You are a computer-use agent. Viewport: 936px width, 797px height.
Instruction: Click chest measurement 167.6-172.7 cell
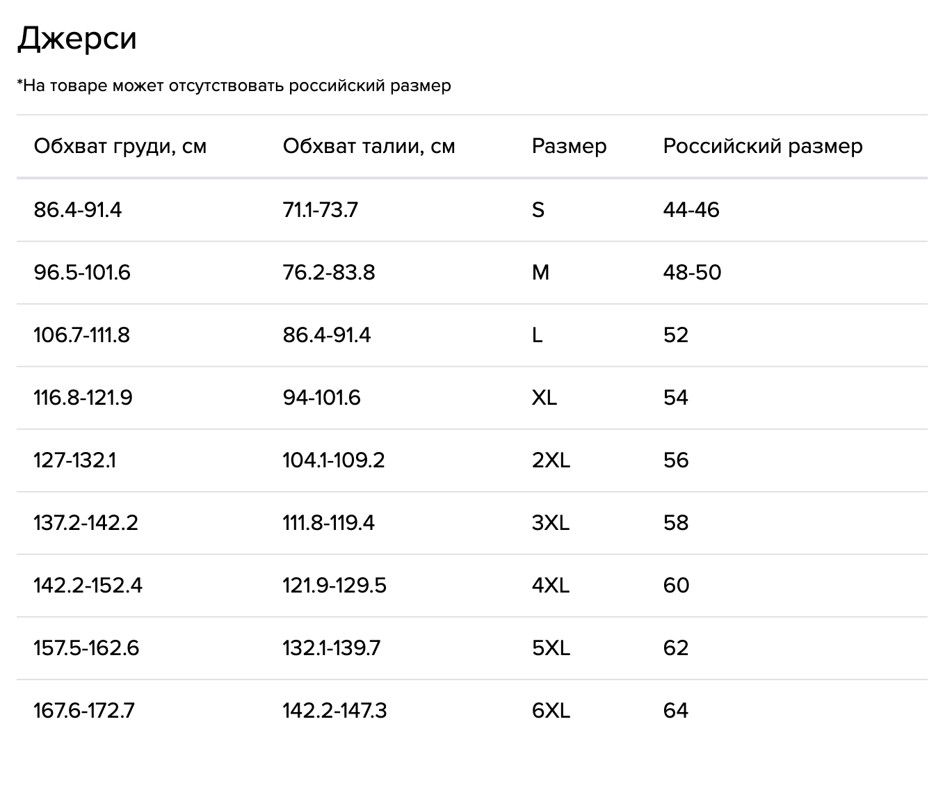(x=84, y=710)
